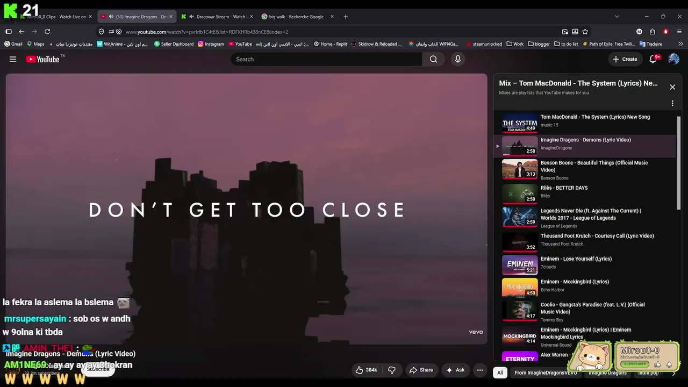688x387 pixels.
Task: Bookmark this page with the star icon
Action: pos(585,32)
